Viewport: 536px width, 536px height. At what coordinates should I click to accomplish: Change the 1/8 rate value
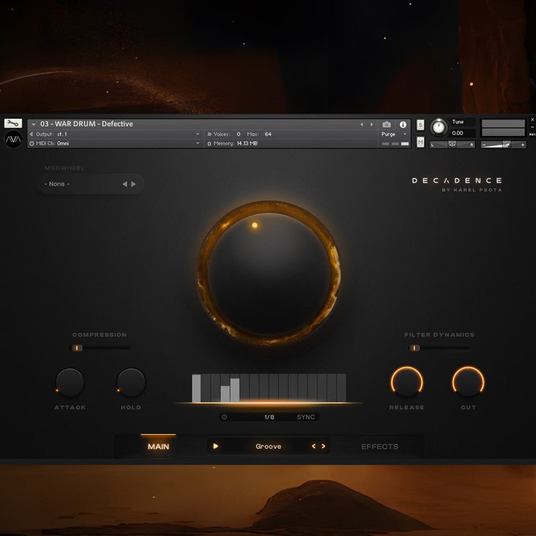coord(269,417)
